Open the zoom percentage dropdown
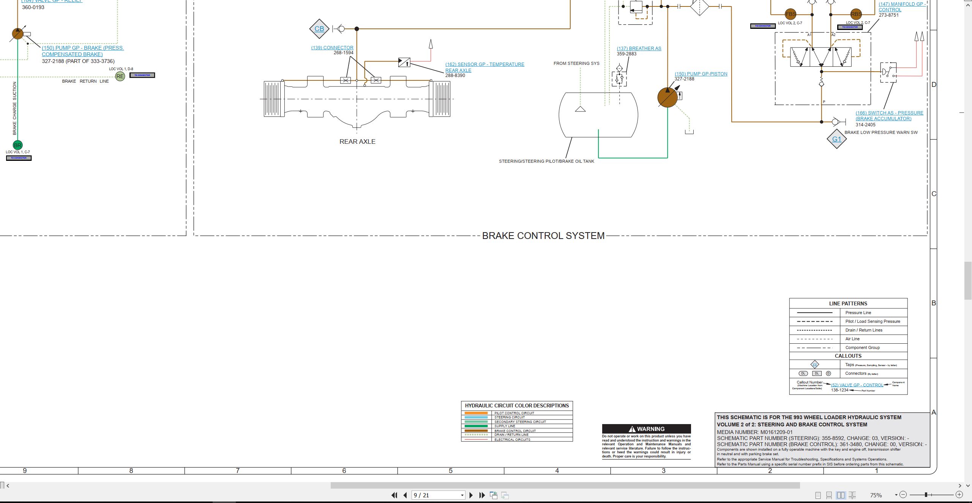 tap(896, 495)
